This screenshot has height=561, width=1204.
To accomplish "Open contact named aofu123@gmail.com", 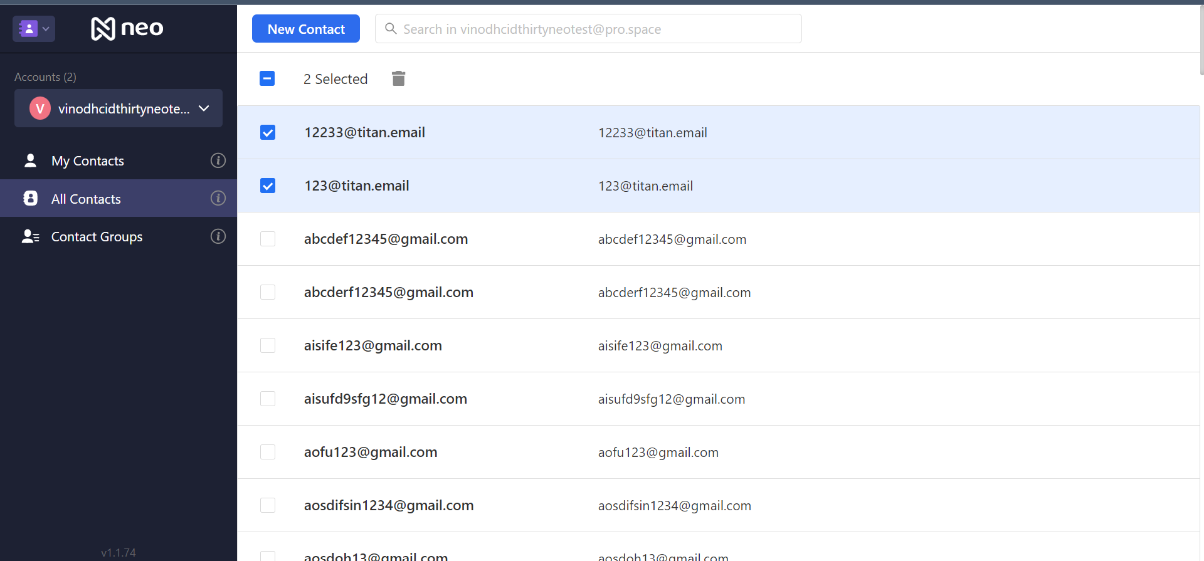I will [x=371, y=452].
